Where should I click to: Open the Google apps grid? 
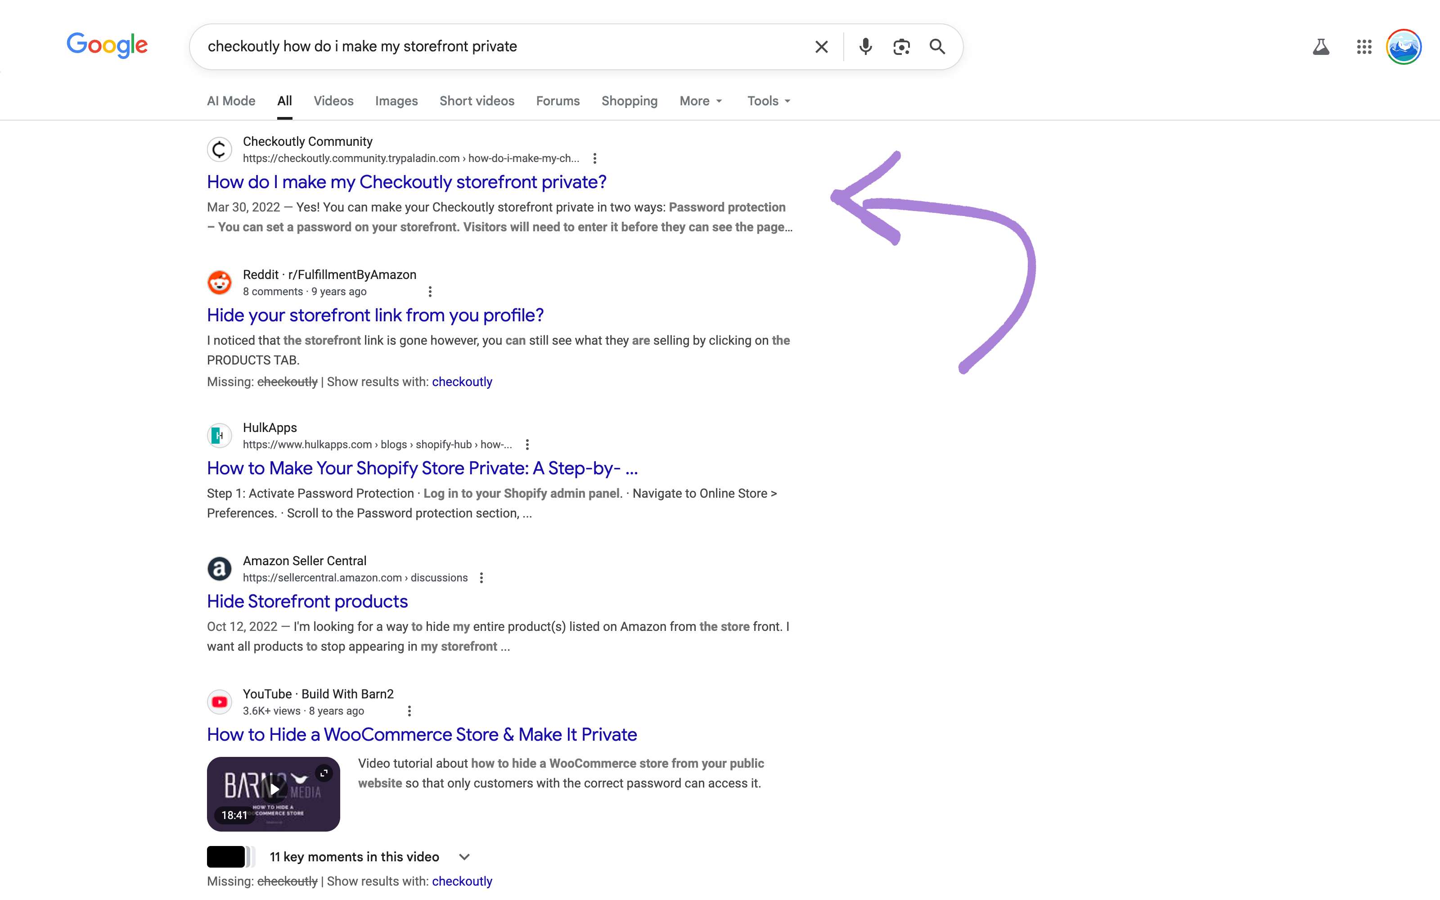coord(1364,46)
